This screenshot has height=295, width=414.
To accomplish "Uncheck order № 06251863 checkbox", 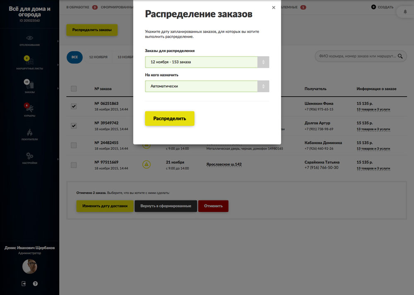I will [x=74, y=106].
